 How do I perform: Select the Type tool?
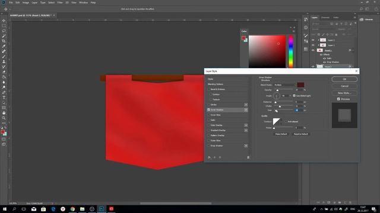click(x=4, y=98)
